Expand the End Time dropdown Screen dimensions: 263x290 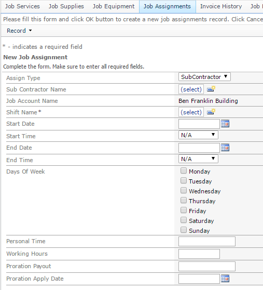(x=198, y=159)
